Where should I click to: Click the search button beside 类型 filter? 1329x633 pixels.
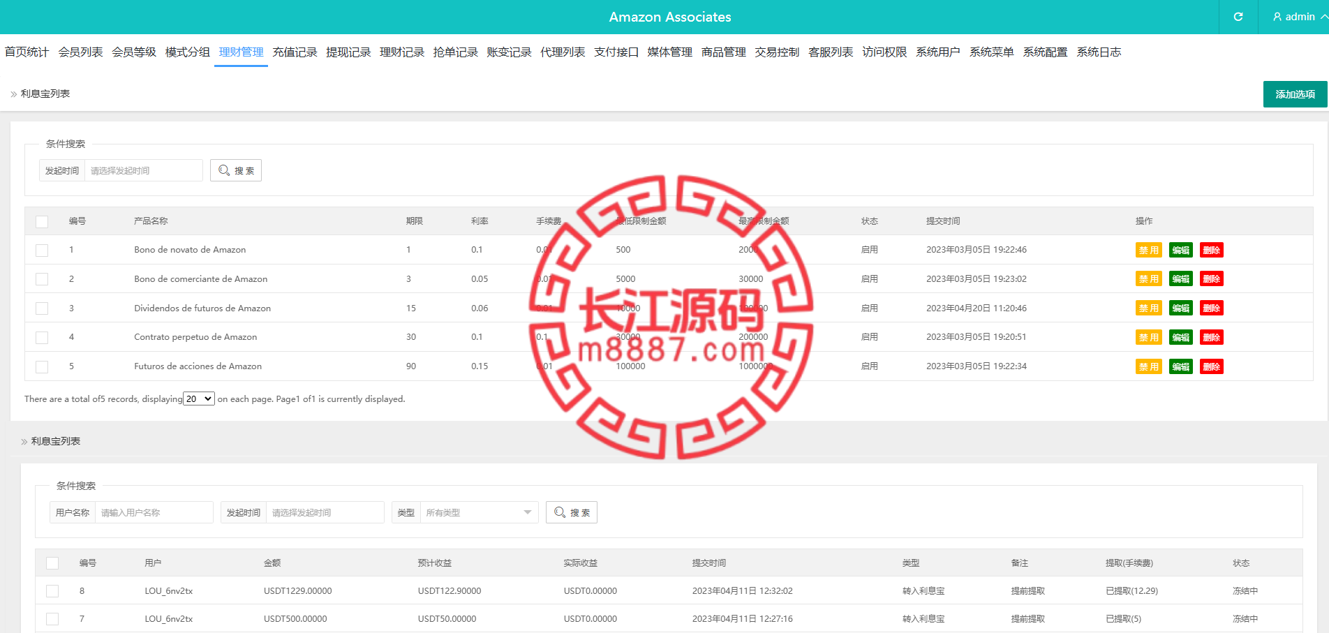click(572, 512)
